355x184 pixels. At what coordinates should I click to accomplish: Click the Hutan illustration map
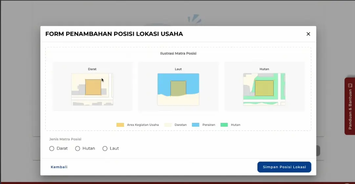tap(264, 89)
